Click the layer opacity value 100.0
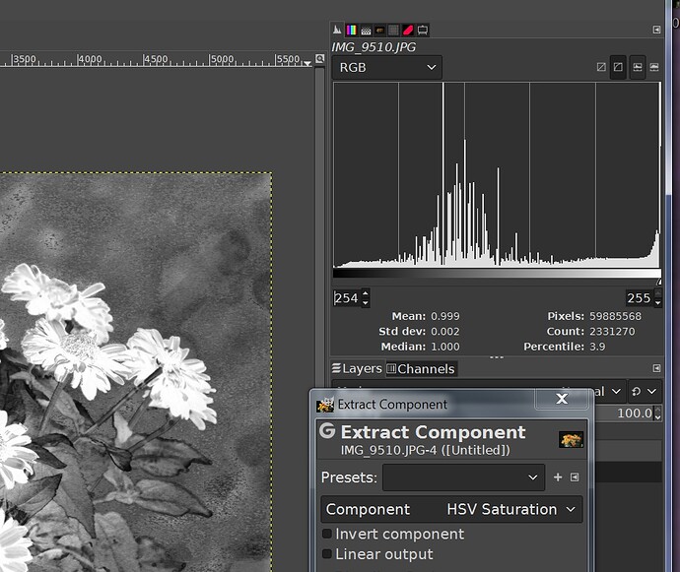The image size is (680, 572). point(634,413)
